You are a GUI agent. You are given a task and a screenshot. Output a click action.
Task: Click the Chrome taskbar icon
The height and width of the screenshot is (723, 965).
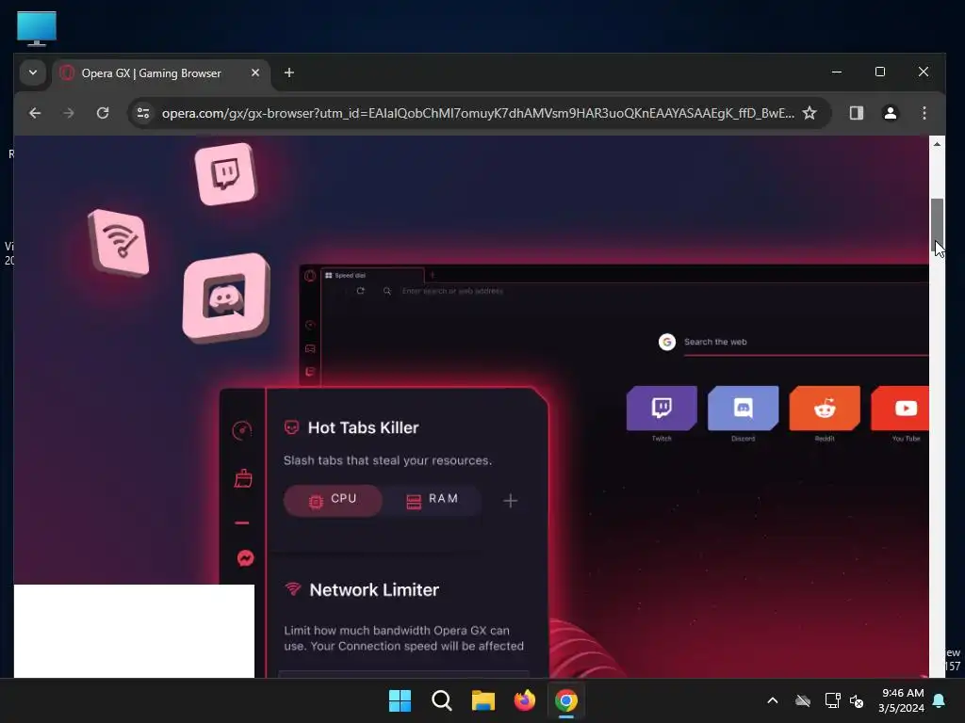click(x=566, y=700)
